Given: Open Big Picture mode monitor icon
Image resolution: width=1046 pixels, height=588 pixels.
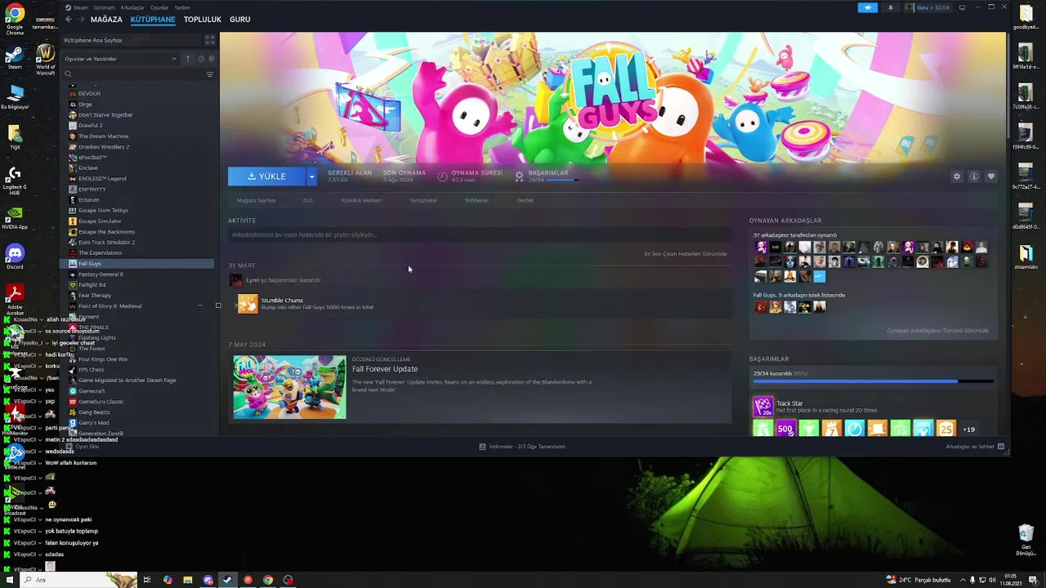Looking at the screenshot, I should pos(962,7).
